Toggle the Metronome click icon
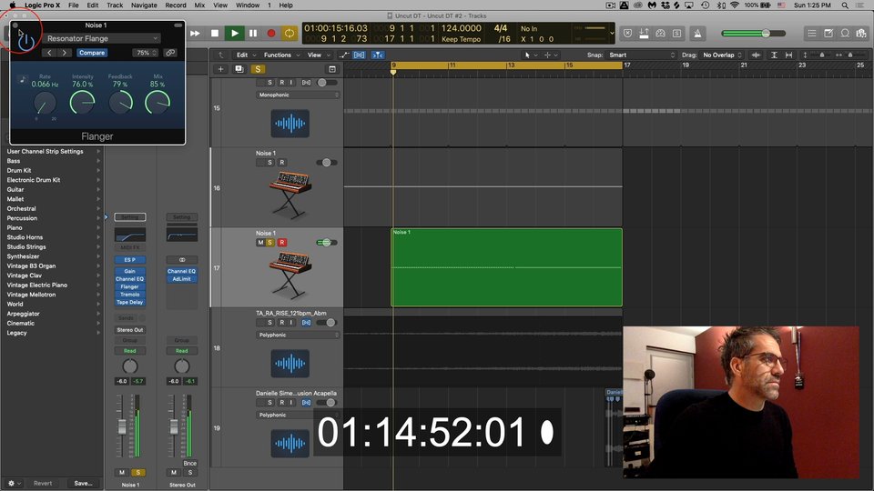Screen dimensions: 874x491 697,34
